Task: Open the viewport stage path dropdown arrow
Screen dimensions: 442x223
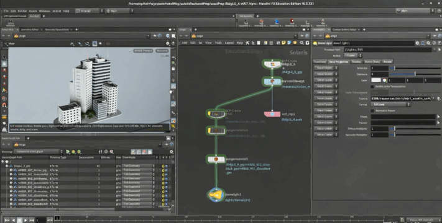Action: click(149, 36)
